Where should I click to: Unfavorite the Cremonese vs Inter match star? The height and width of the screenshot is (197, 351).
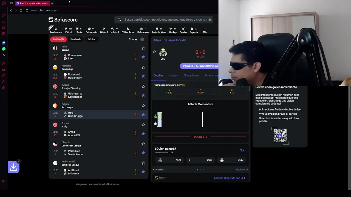(x=143, y=57)
